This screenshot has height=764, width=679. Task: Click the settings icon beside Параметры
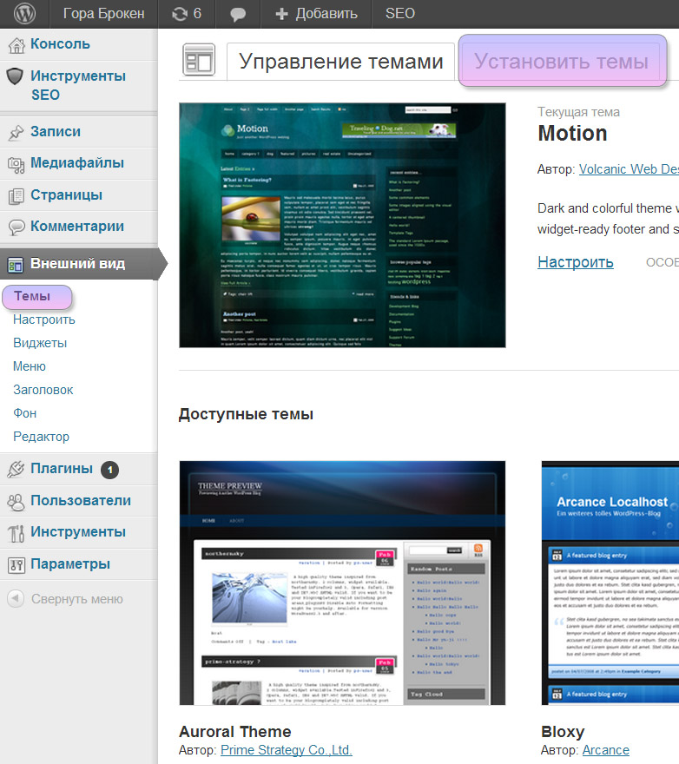coord(16,565)
